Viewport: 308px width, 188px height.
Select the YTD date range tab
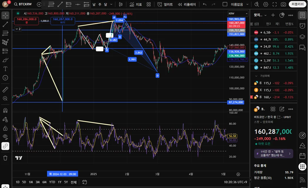pos(52,182)
